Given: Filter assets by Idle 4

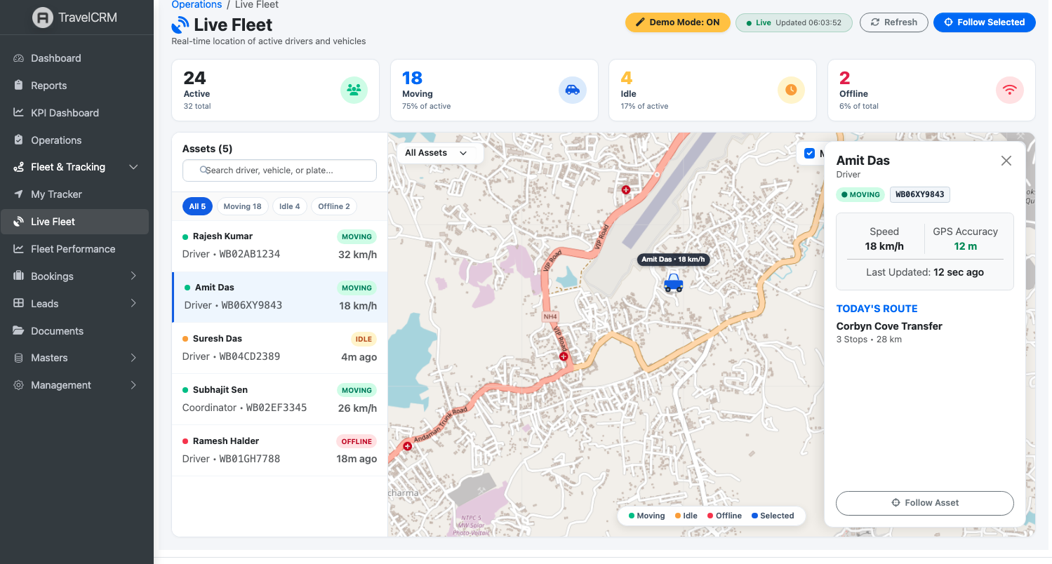Looking at the screenshot, I should [x=290, y=206].
